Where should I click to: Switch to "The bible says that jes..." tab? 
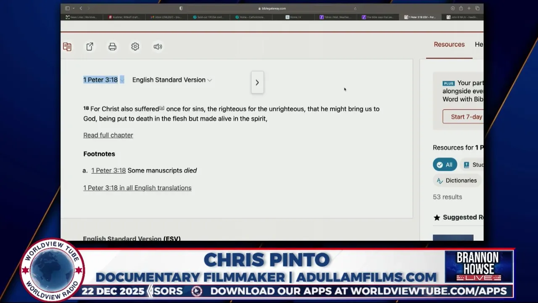point(378,17)
